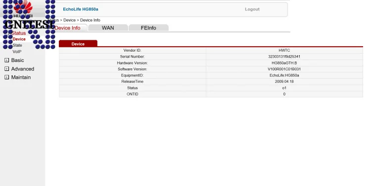Viewport: 371px width, 186px height.
Task: Expand the Basic menu plus icon
Action: point(6,60)
